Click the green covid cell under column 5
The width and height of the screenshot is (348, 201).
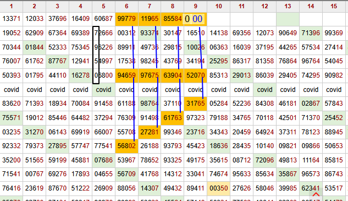103,90
